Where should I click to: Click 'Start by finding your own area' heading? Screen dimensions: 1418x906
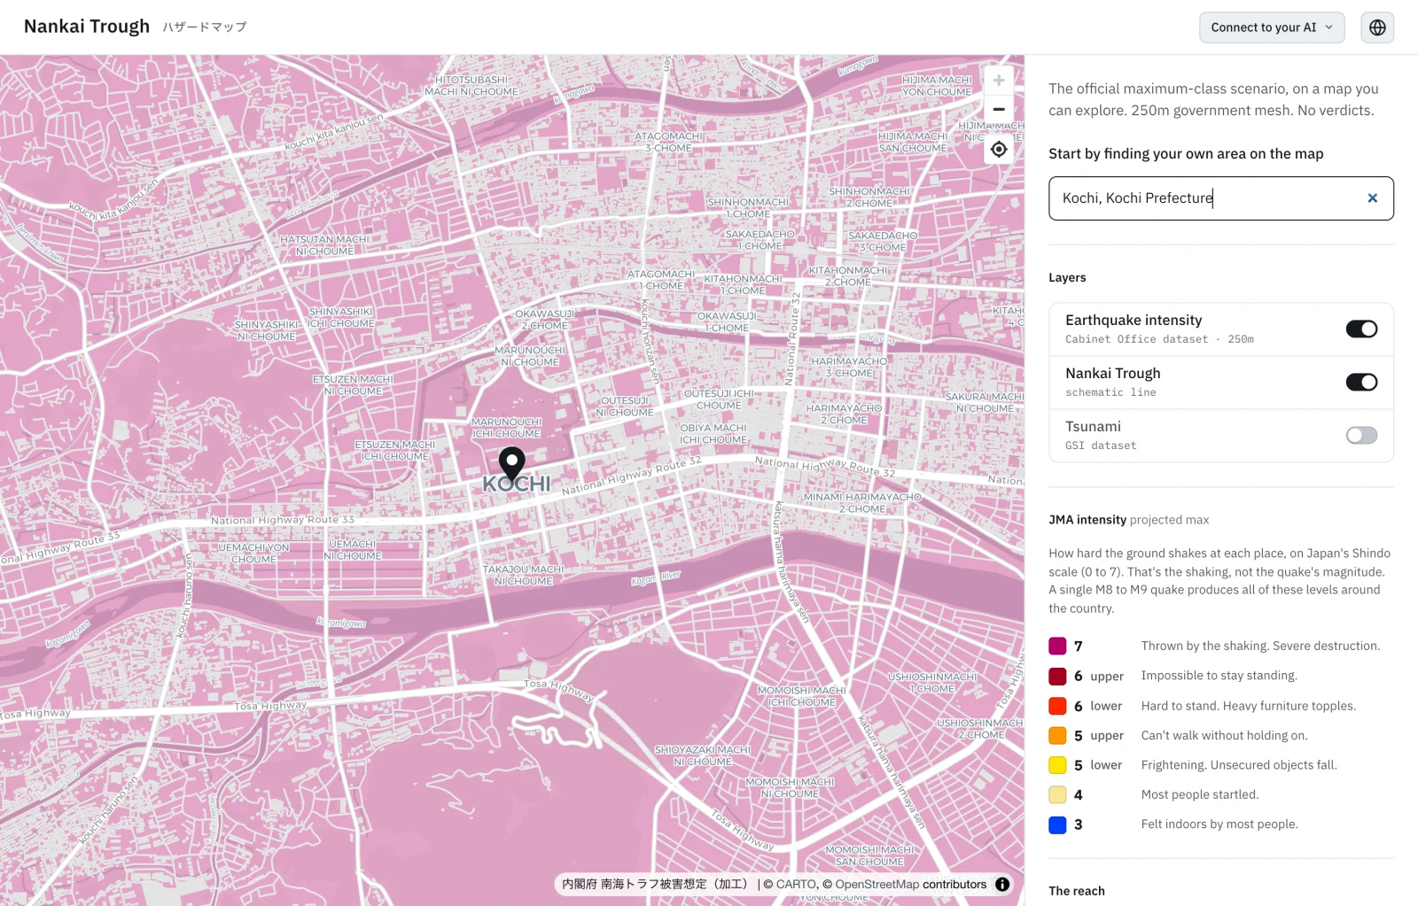(x=1186, y=154)
